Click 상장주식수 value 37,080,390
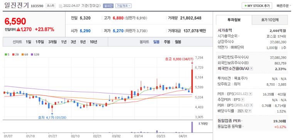Viewport: 298px width, 140px height. point(278,42)
